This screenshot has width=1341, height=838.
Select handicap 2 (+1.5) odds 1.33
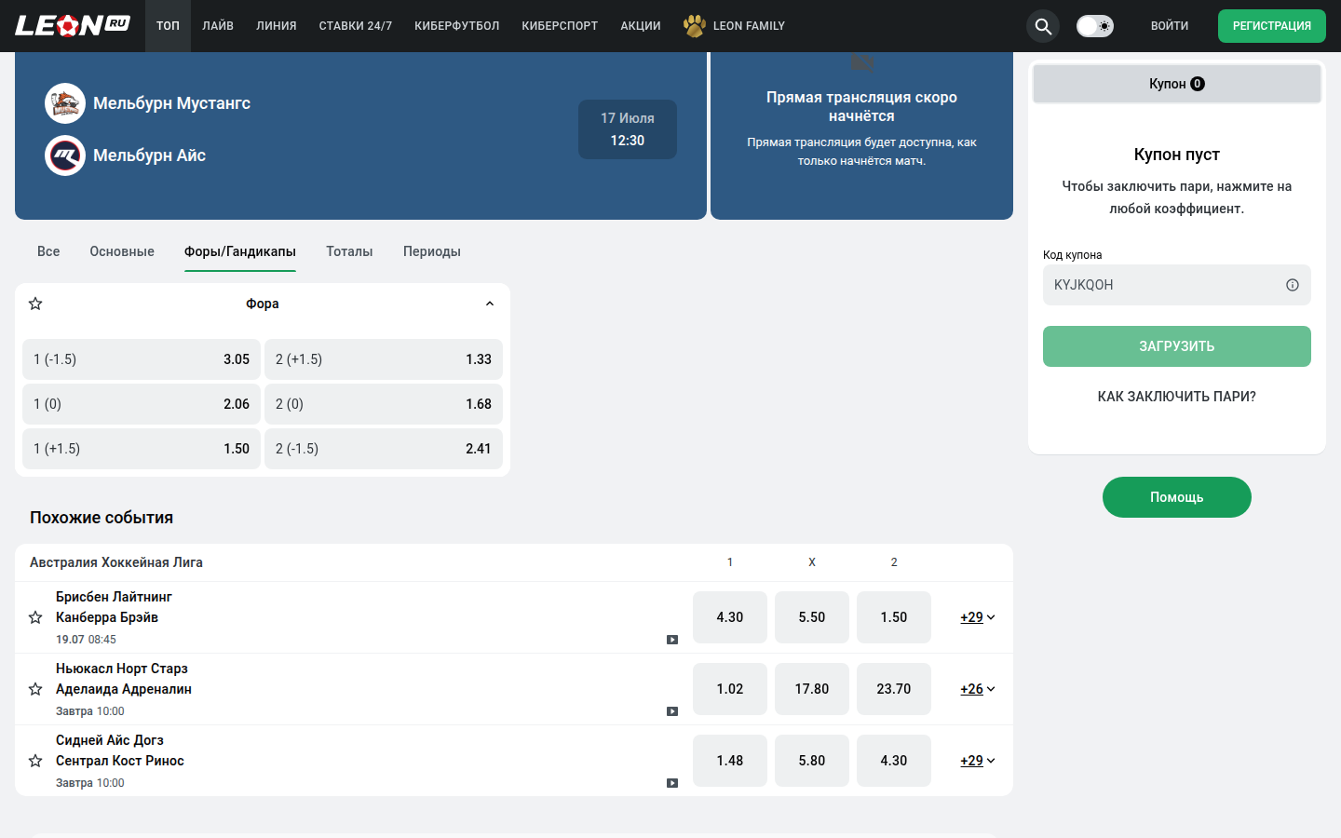(x=384, y=359)
